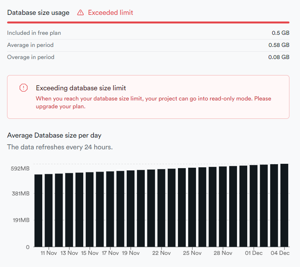The image size is (300, 267).
Task: Click the '381MB' y-axis label
Action: 21,194
